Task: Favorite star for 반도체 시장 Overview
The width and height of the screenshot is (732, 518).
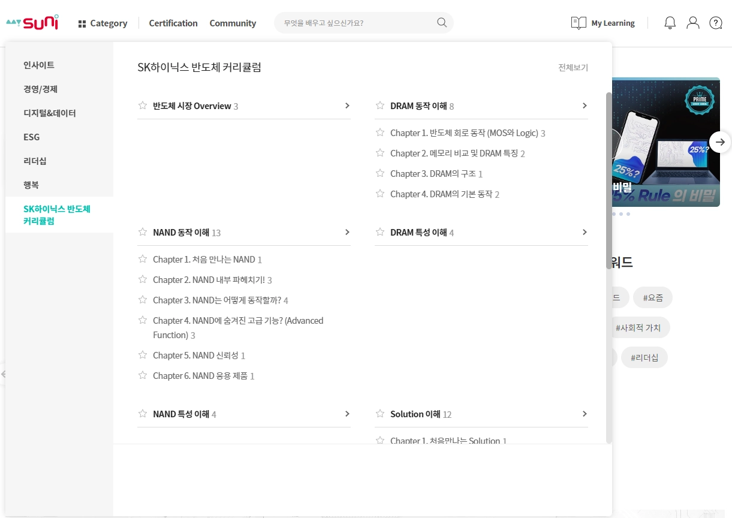Action: pos(143,106)
